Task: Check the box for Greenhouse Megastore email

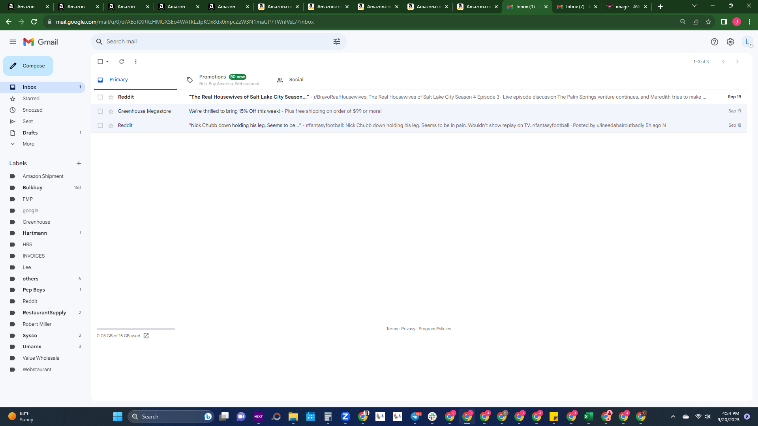Action: [100, 111]
